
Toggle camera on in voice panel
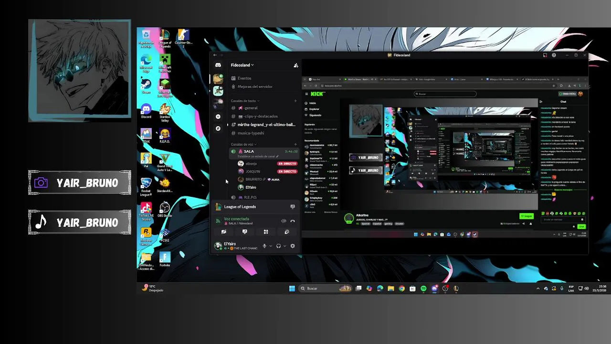[223, 232]
